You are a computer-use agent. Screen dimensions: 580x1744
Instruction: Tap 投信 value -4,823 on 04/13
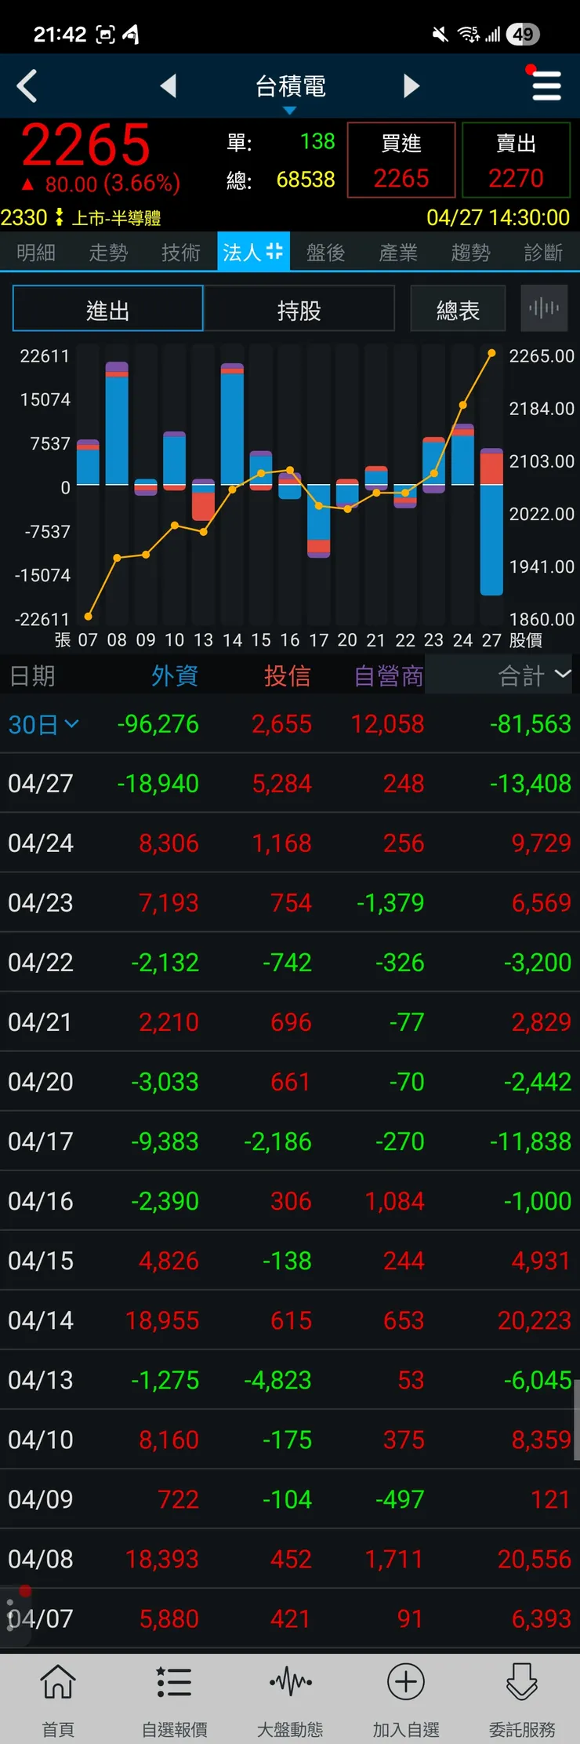(x=277, y=1379)
